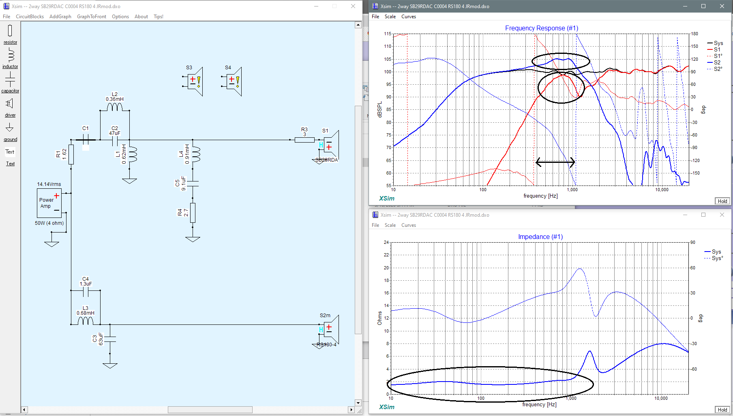Screen dimensions: 733x416
Task: Click the 14.14Vrms amplifier voltage label
Action: 49,184
